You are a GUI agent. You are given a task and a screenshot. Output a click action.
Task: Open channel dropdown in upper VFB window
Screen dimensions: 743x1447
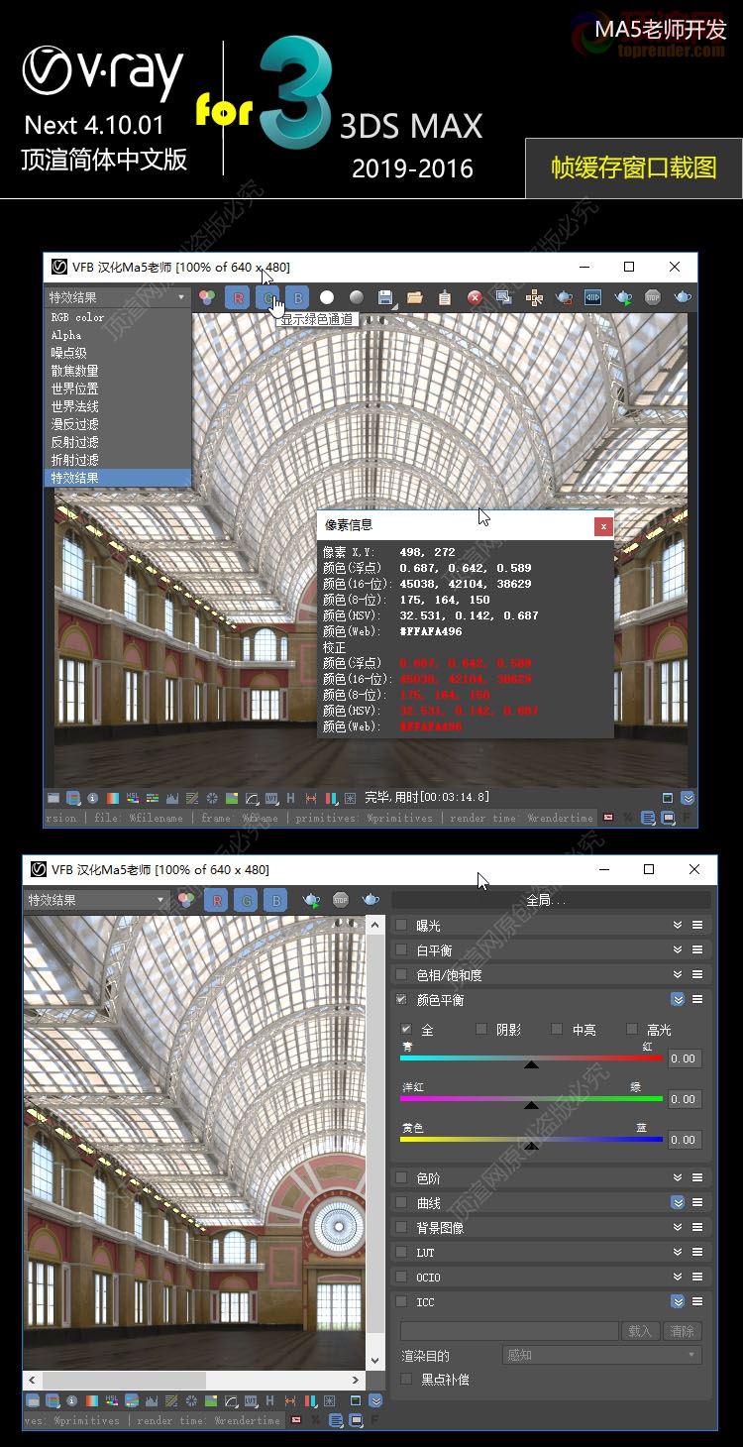pos(117,297)
